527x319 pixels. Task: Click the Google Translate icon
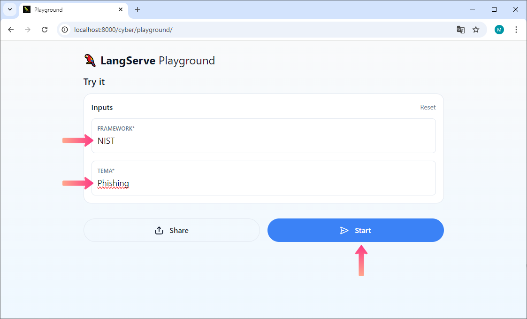pos(460,30)
